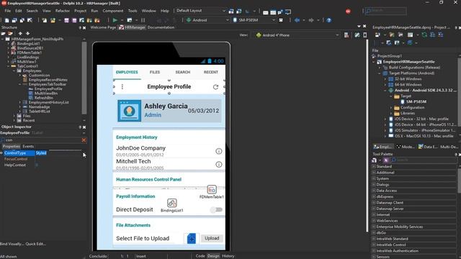
Task: Expand the Standard palette category
Action: [374, 166]
